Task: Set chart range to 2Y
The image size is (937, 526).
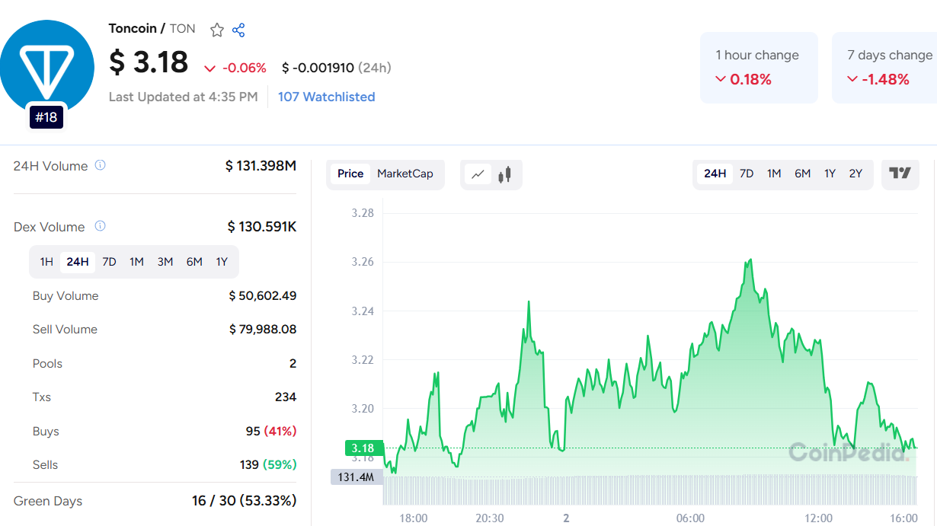Action: click(x=855, y=174)
